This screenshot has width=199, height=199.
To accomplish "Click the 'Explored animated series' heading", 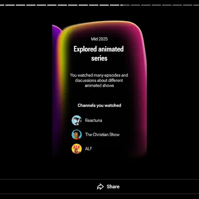I will 99,54.
